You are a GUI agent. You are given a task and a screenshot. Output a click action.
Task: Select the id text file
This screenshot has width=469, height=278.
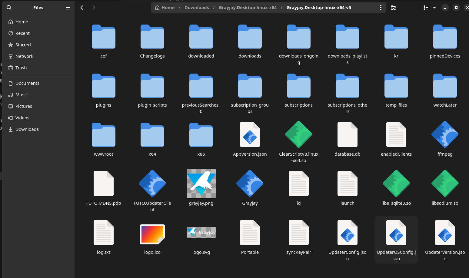[x=299, y=184]
